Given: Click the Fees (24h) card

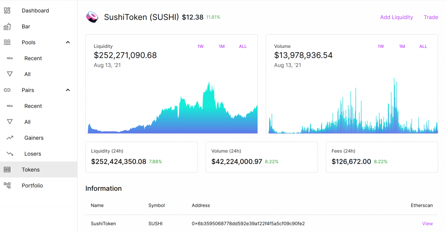Looking at the screenshot, I should [382, 157].
